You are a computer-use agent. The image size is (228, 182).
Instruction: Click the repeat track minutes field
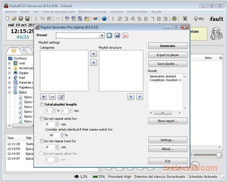pos(50,147)
